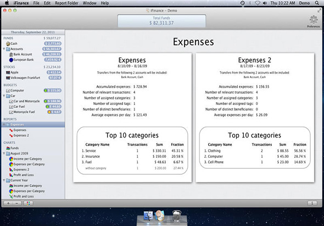Click the Insurance category row
The image size is (324, 226).
tap(133, 157)
